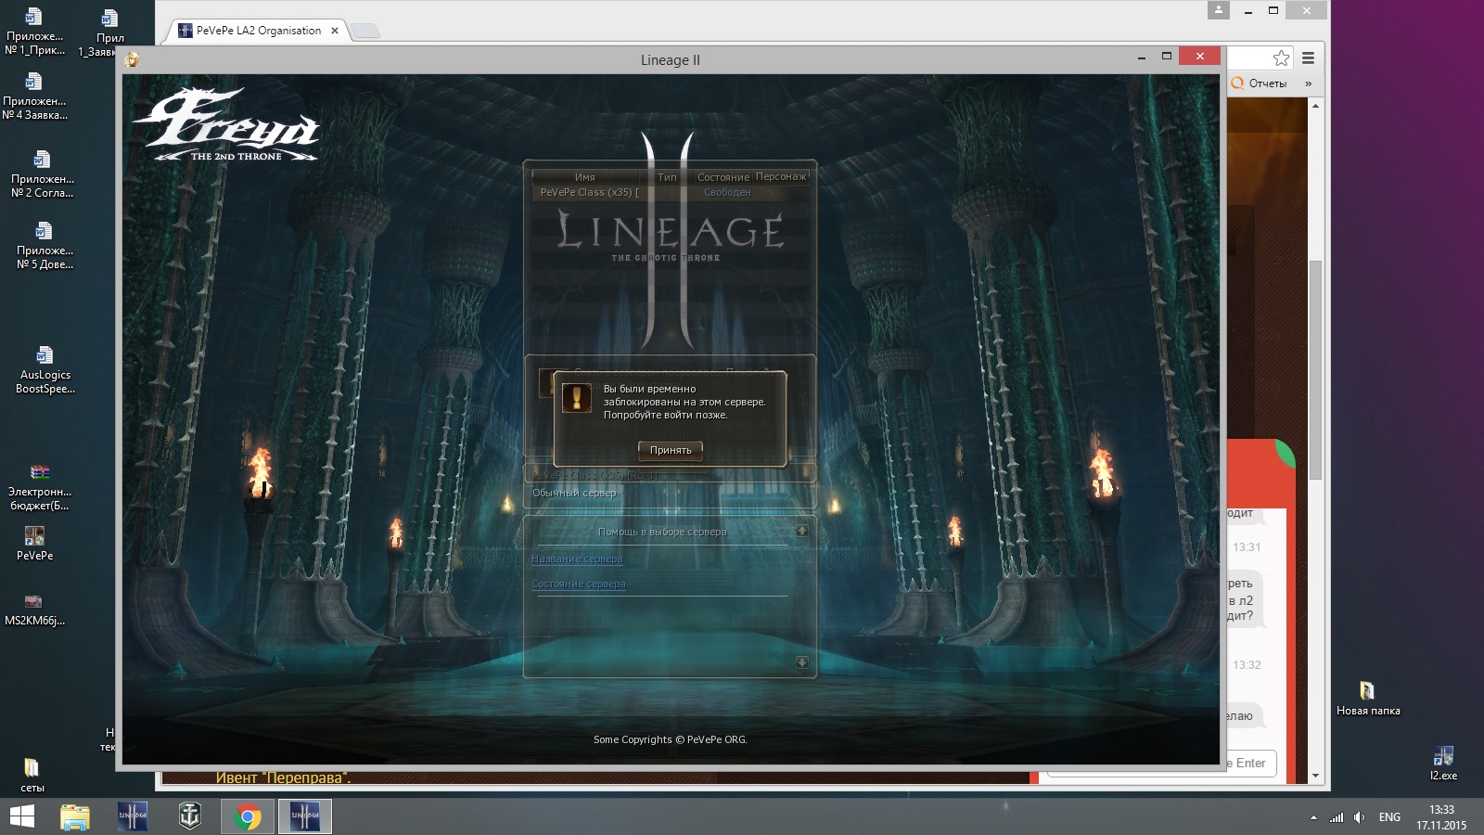Click the exclamation warning icon in dialog
The width and height of the screenshot is (1484, 835).
point(577,397)
